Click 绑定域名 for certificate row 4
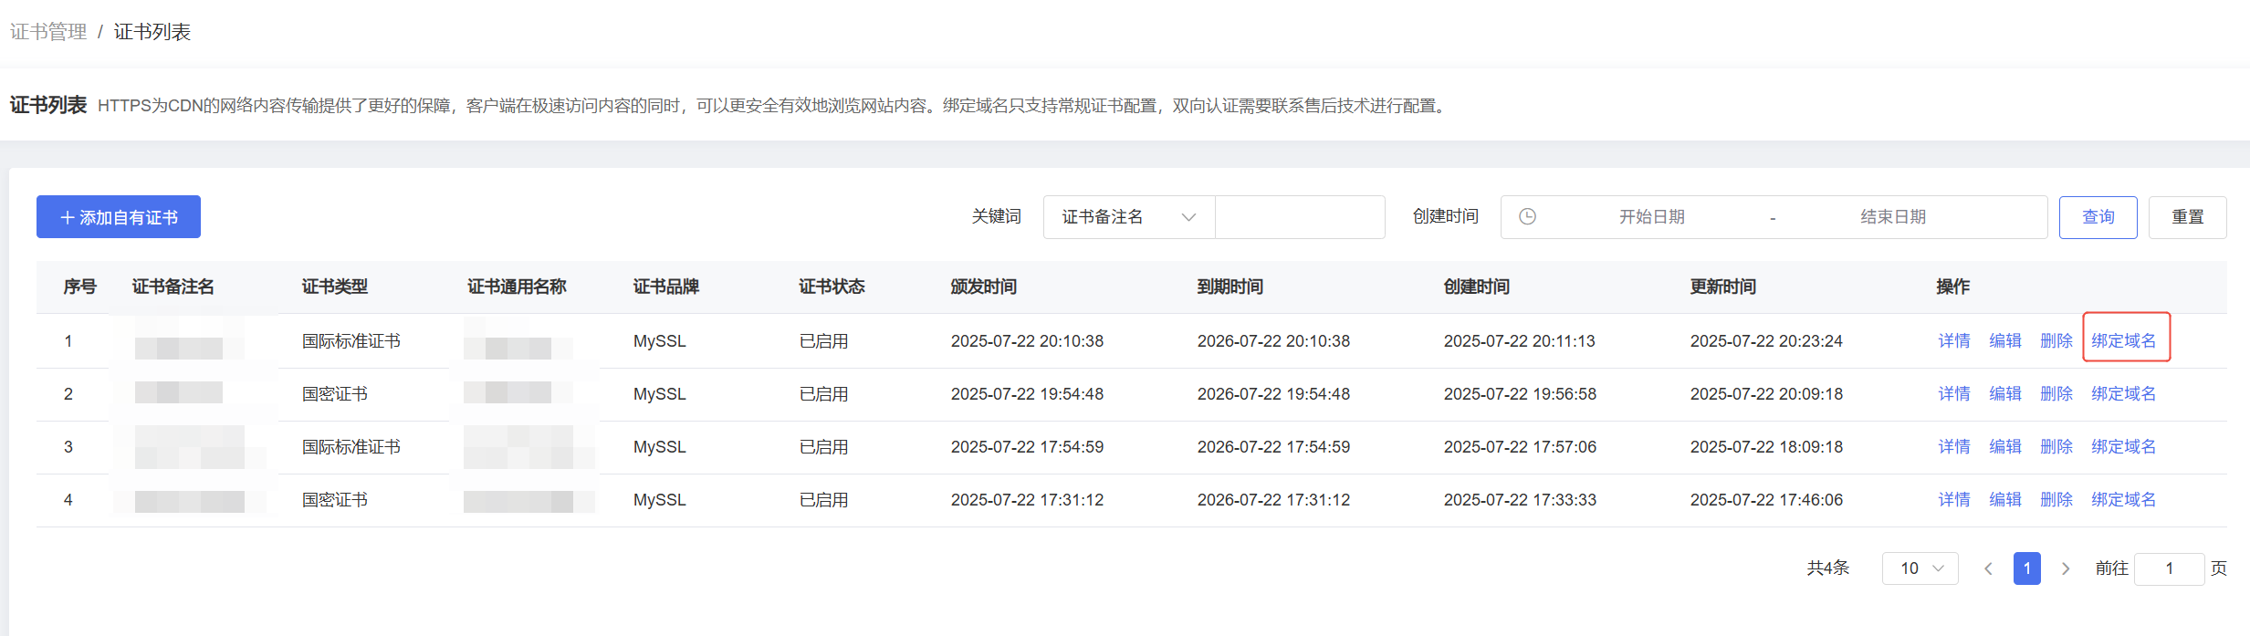Screen dimensions: 2250x636 (x=2124, y=500)
